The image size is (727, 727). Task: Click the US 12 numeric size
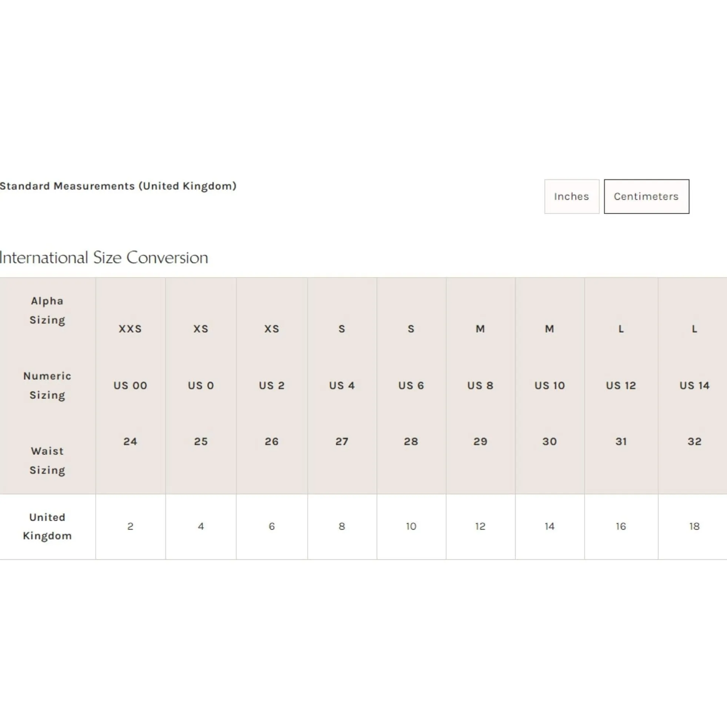tap(621, 385)
